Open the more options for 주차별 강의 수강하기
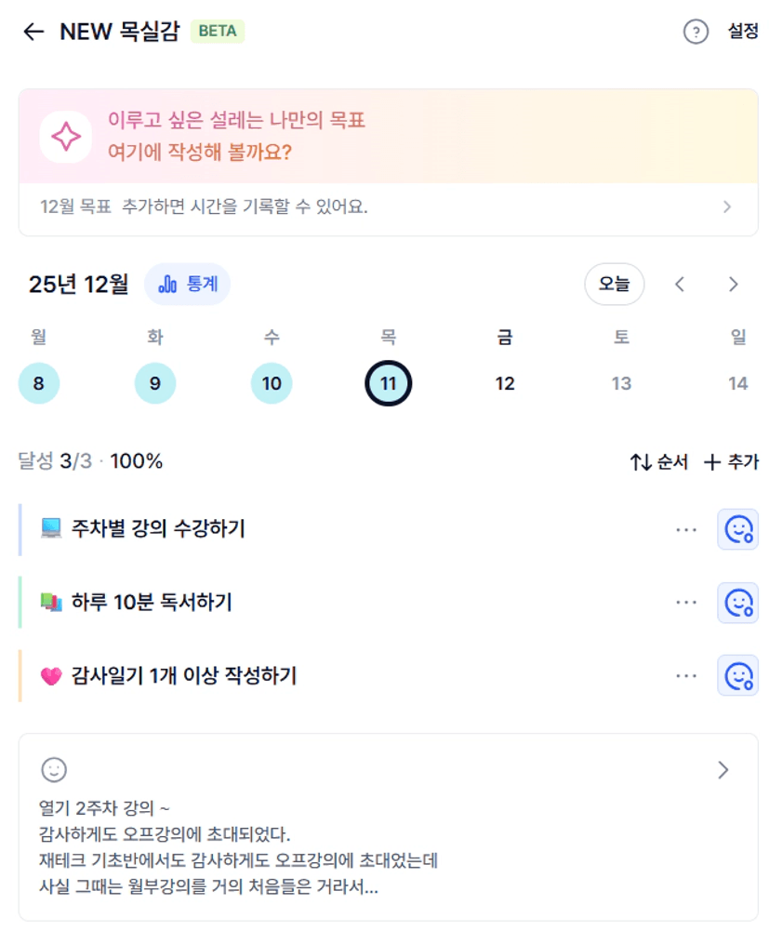 686,529
